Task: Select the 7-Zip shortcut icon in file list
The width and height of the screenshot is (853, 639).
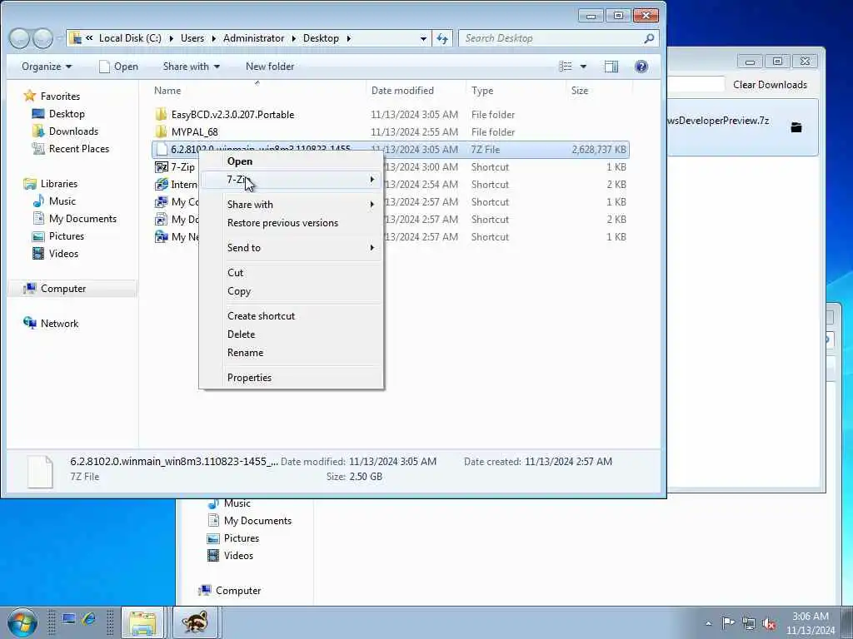Action: tap(161, 166)
